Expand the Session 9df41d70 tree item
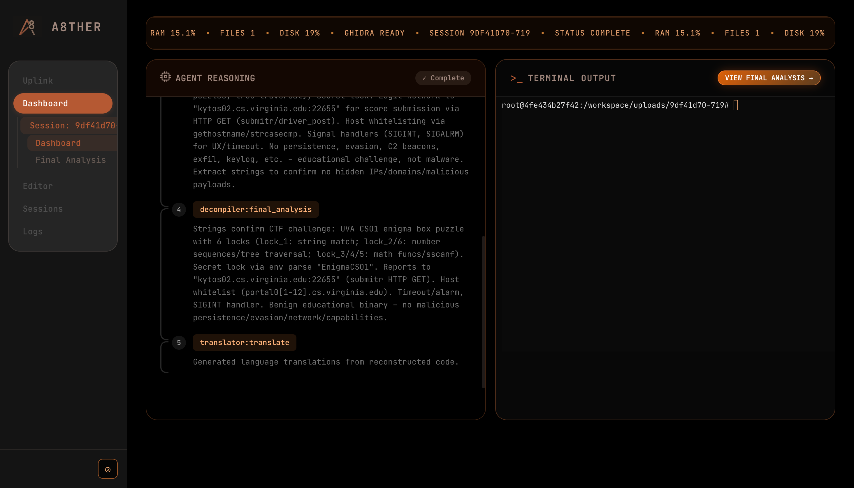Image resolution: width=854 pixels, height=488 pixels. coord(72,125)
